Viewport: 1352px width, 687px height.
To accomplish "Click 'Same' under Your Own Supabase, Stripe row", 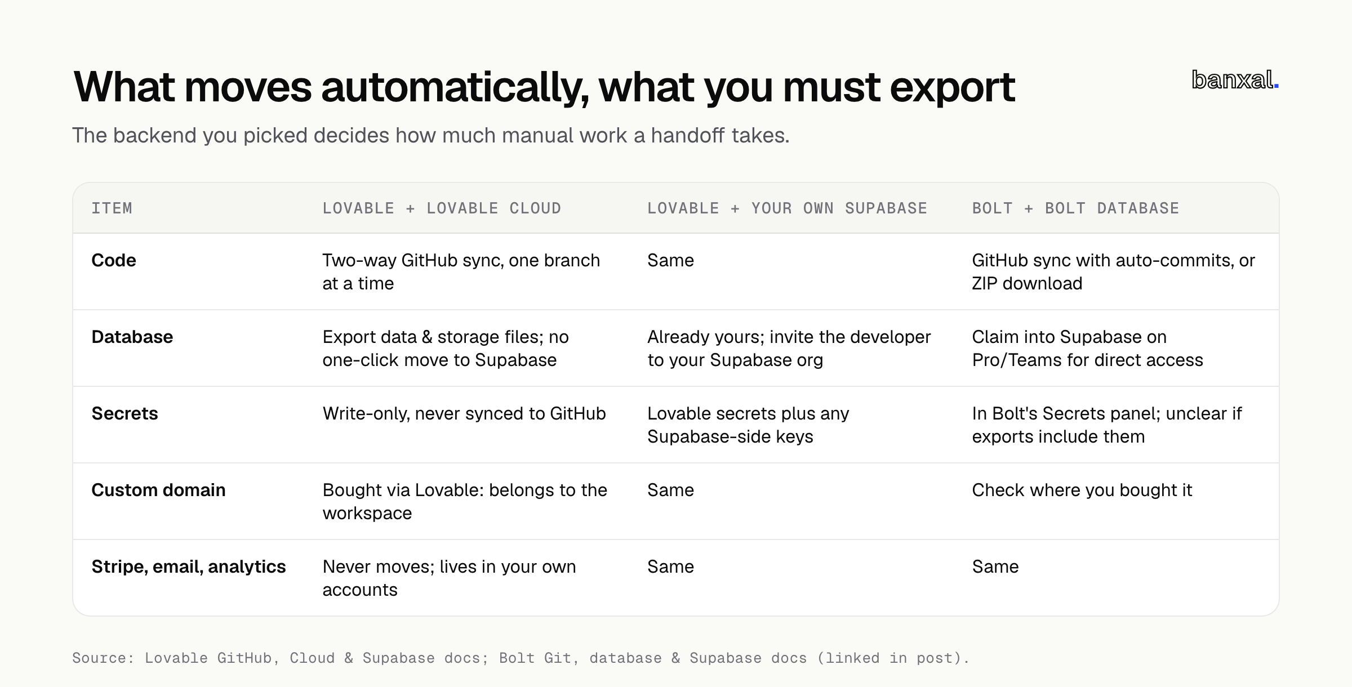I will [x=670, y=566].
